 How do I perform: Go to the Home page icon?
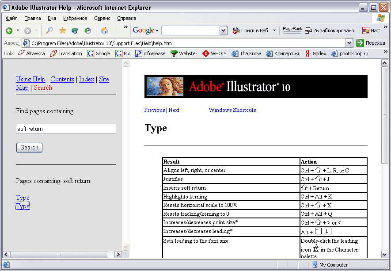pos(104,31)
